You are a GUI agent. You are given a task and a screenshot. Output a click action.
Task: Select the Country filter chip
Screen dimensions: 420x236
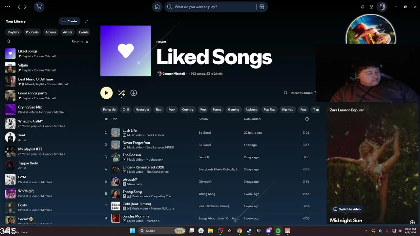188,109
